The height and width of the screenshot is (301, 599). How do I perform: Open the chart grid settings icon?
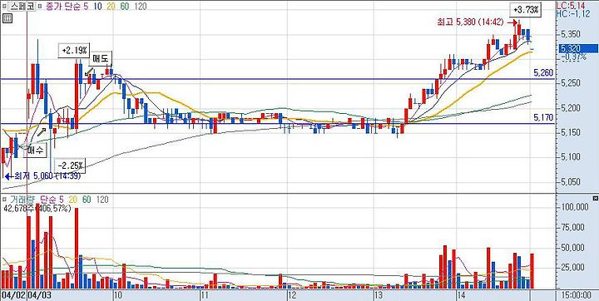pyautogui.click(x=7, y=18)
